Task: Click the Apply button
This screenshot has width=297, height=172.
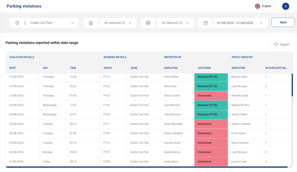Action: (x=283, y=22)
